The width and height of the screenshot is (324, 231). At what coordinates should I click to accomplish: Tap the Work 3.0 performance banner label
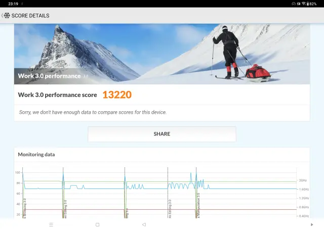[x=49, y=76]
